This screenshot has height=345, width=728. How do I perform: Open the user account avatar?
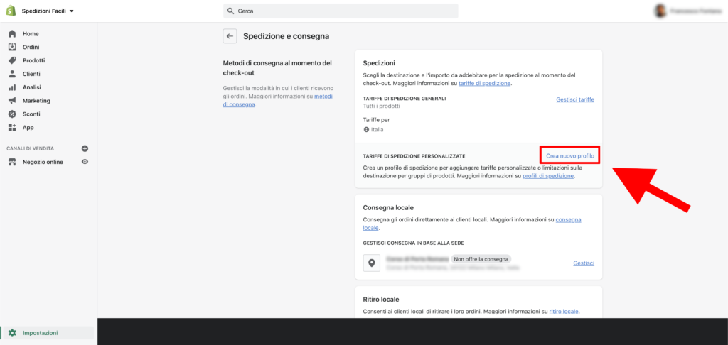(x=659, y=11)
